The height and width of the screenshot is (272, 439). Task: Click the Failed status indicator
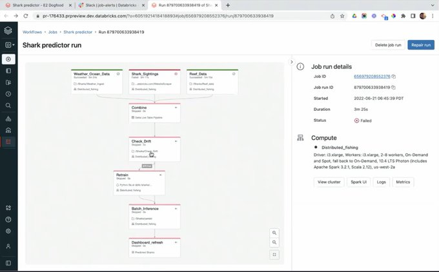[x=363, y=121]
